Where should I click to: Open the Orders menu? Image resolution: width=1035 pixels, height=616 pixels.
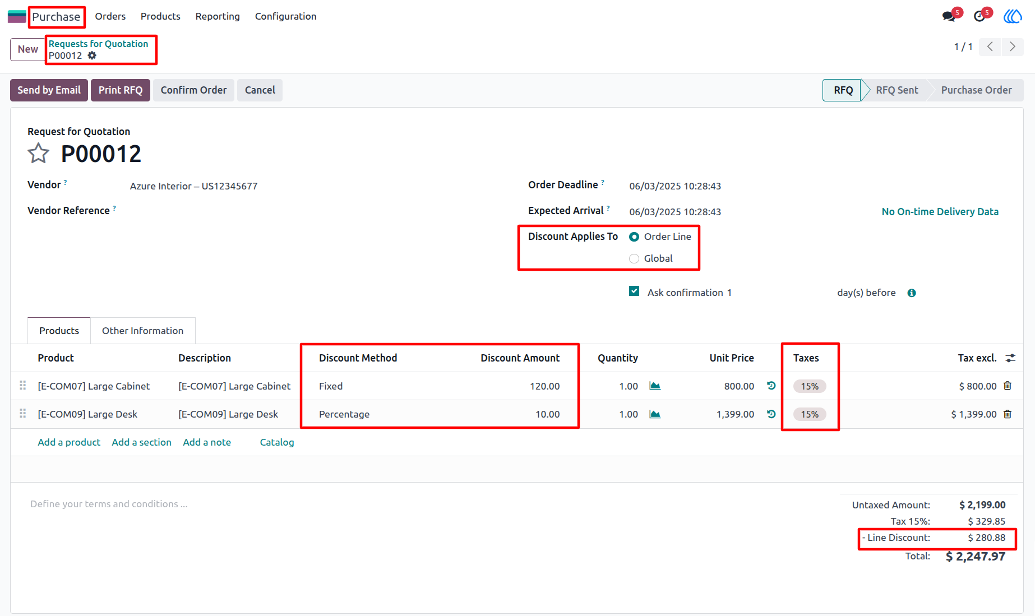click(110, 16)
